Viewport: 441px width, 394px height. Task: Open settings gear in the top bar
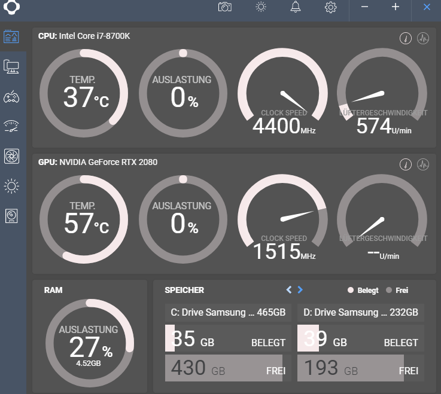pyautogui.click(x=331, y=7)
